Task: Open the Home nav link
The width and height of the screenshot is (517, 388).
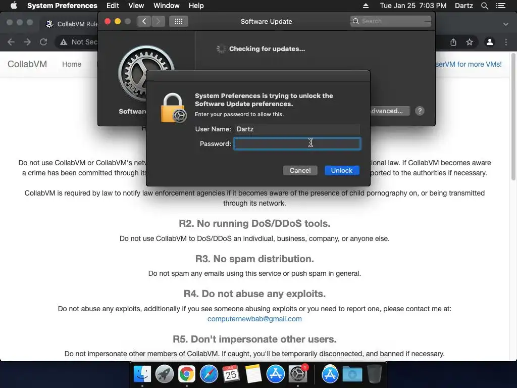Action: pos(72,64)
